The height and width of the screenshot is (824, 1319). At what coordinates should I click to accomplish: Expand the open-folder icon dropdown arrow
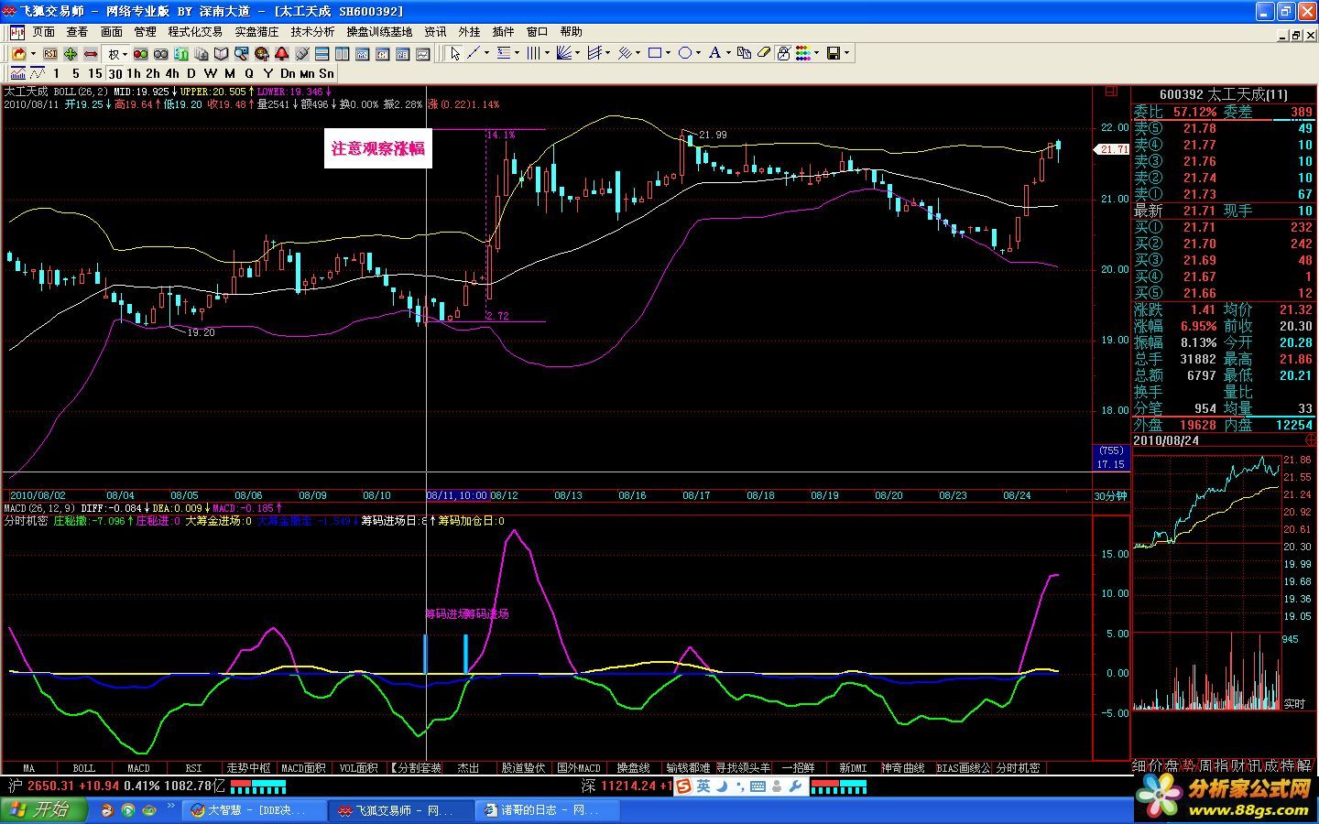tap(33, 54)
